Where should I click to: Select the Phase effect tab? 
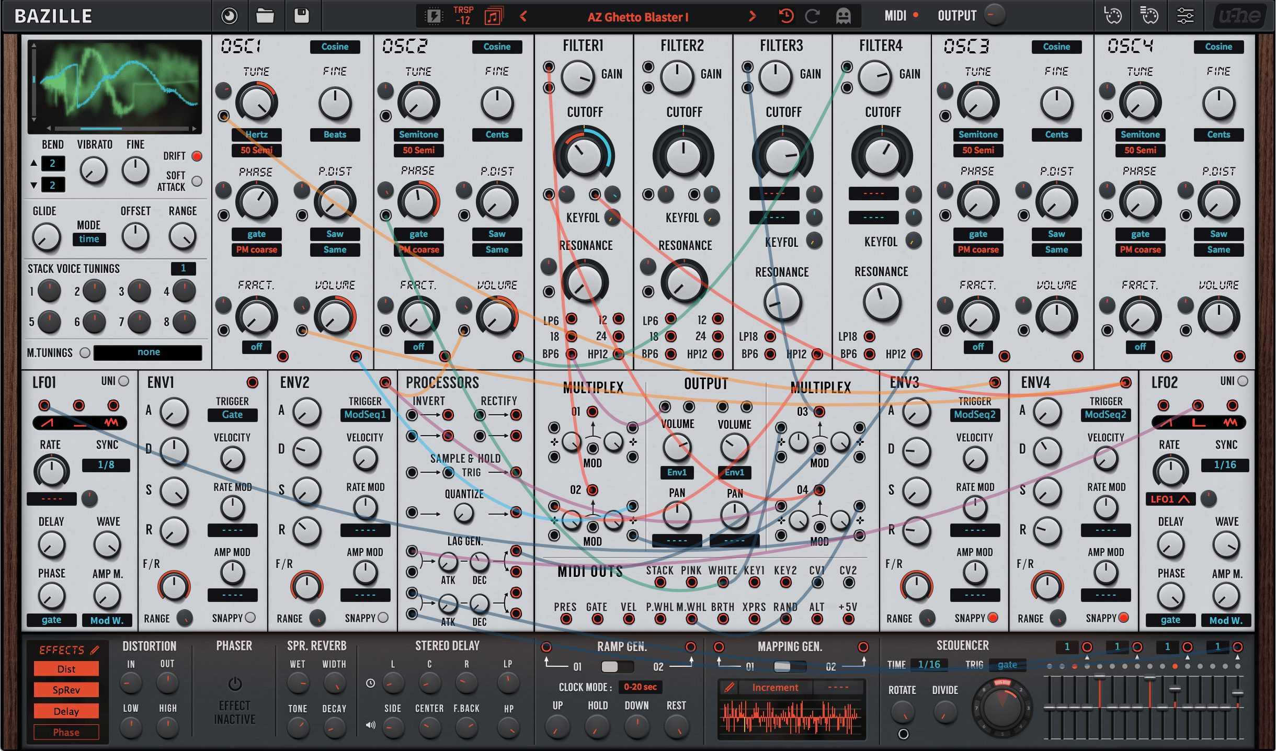pyautogui.click(x=66, y=732)
